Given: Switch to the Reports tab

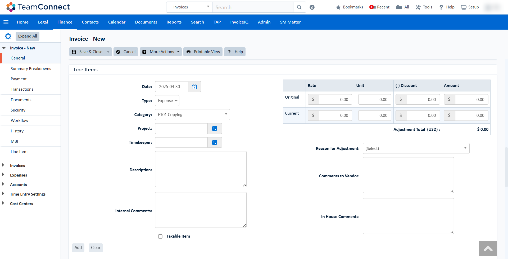Looking at the screenshot, I should 174,22.
